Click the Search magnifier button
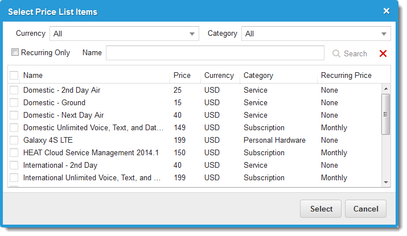 350,53
